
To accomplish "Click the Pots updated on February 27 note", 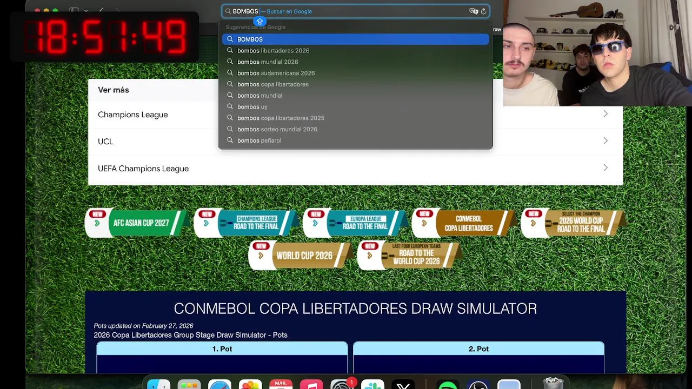I will (x=143, y=326).
